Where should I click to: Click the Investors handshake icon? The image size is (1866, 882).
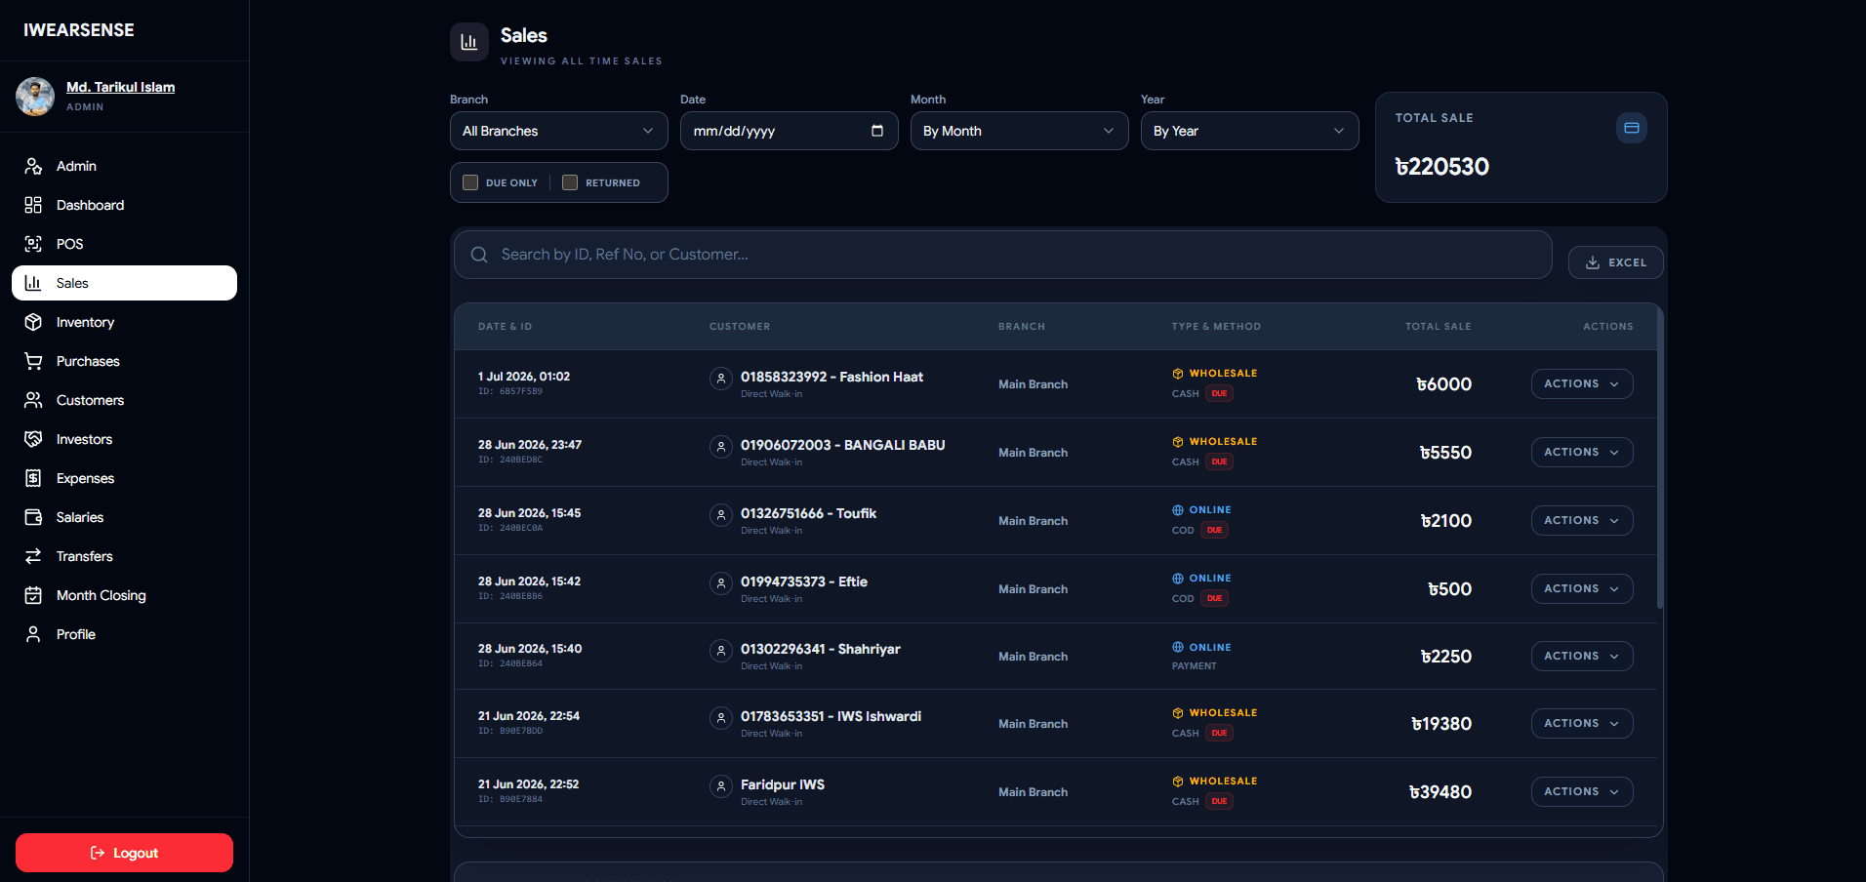(33, 439)
